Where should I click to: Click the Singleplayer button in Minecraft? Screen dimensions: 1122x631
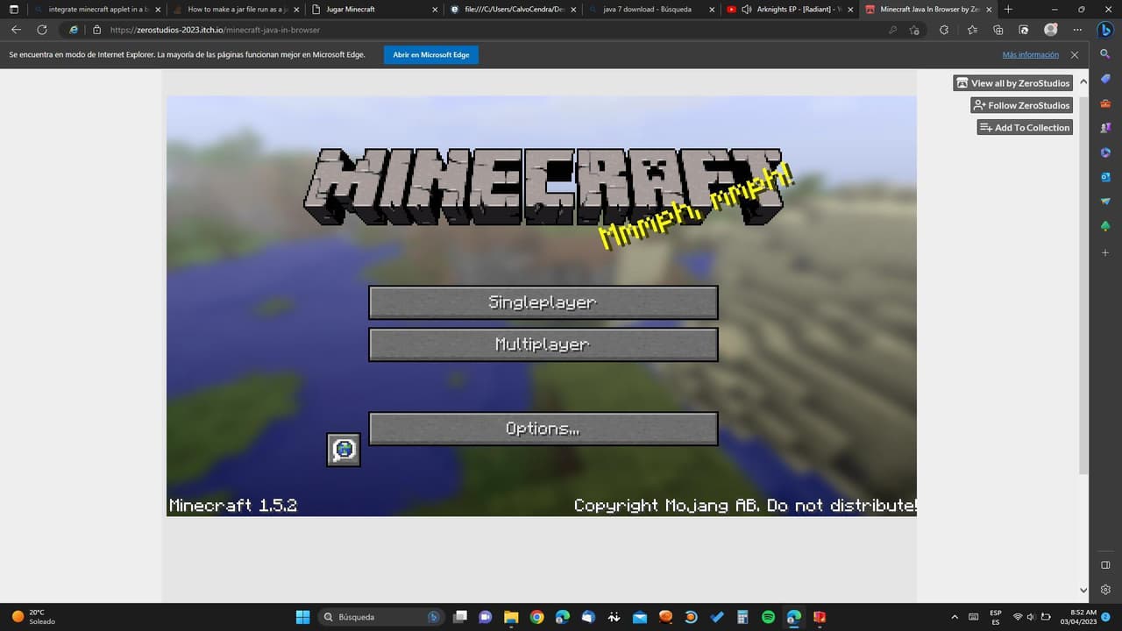tap(543, 302)
